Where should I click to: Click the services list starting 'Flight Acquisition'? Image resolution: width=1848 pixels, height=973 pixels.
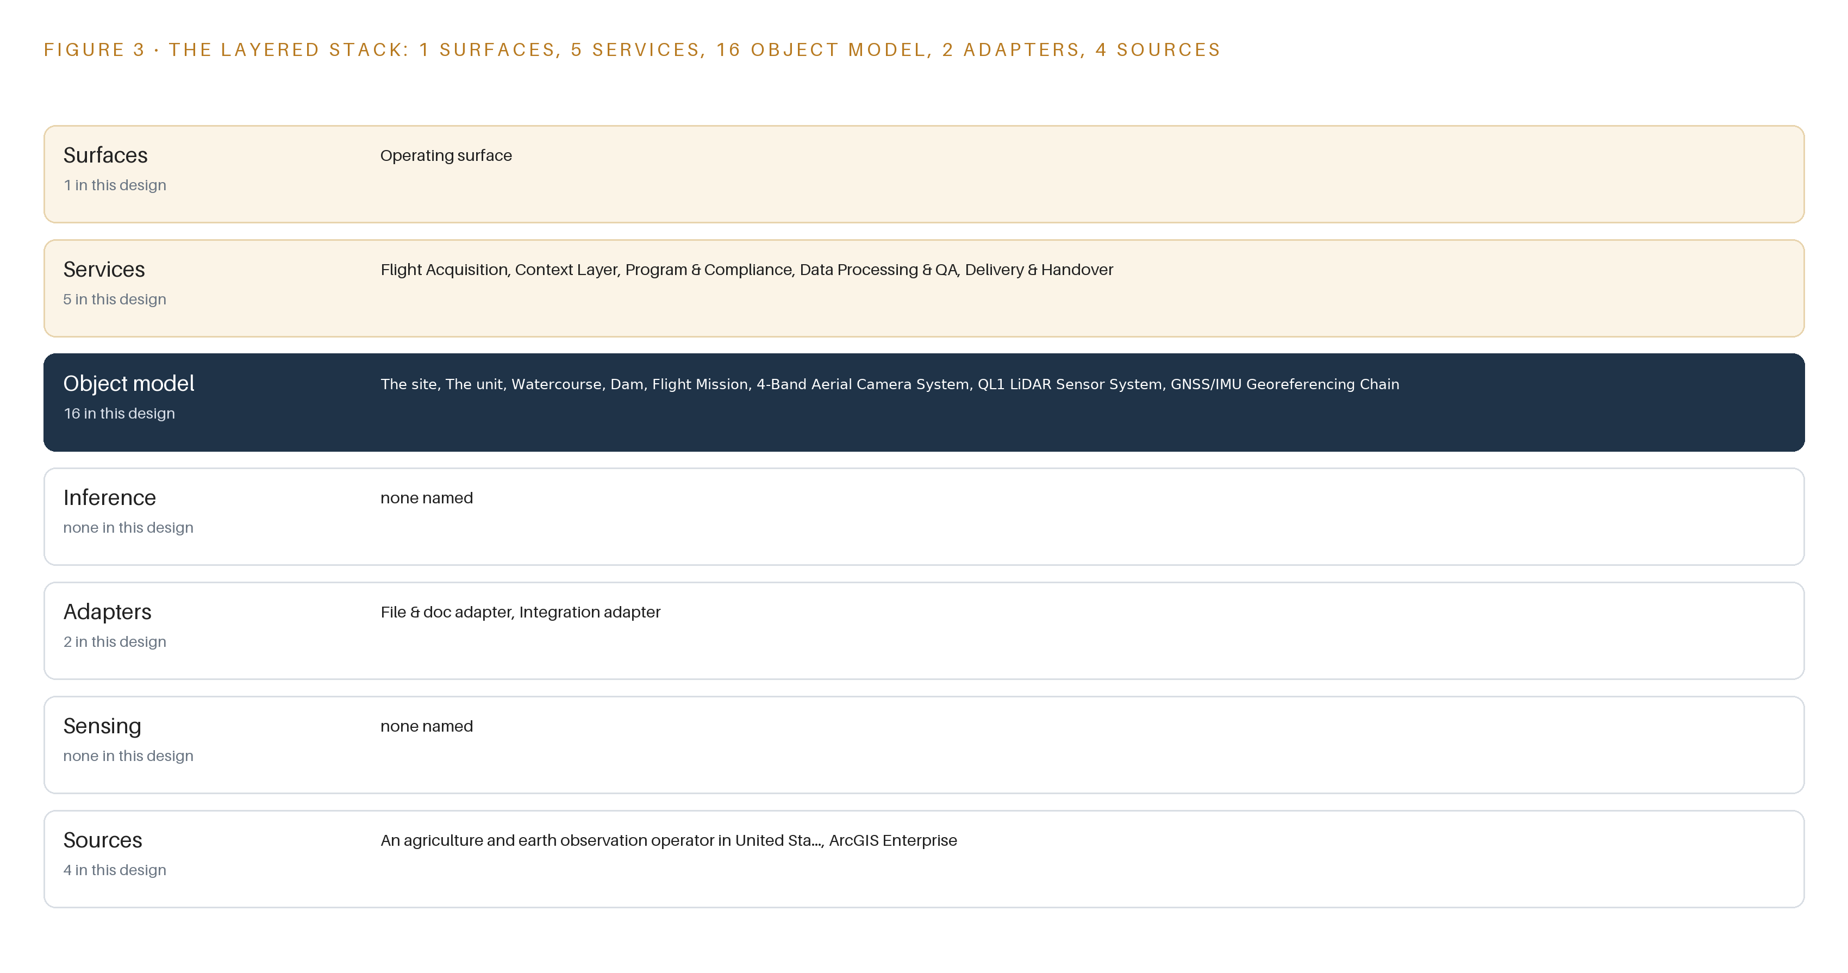tap(747, 270)
